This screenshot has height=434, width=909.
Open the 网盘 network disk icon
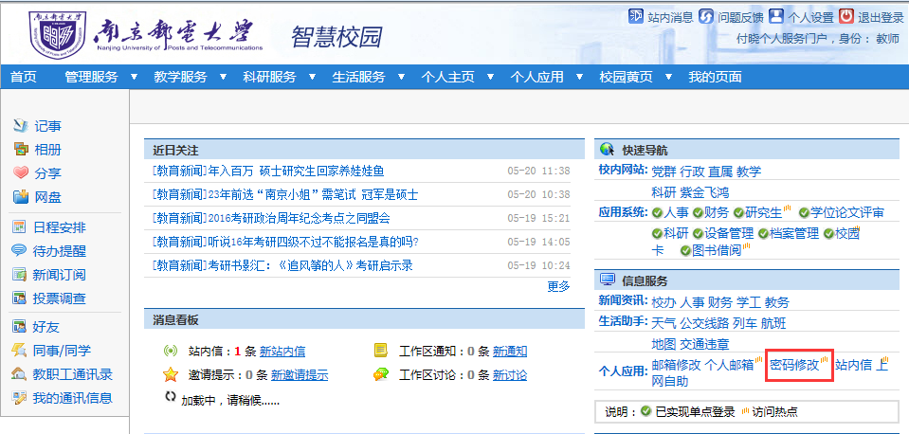(x=21, y=197)
